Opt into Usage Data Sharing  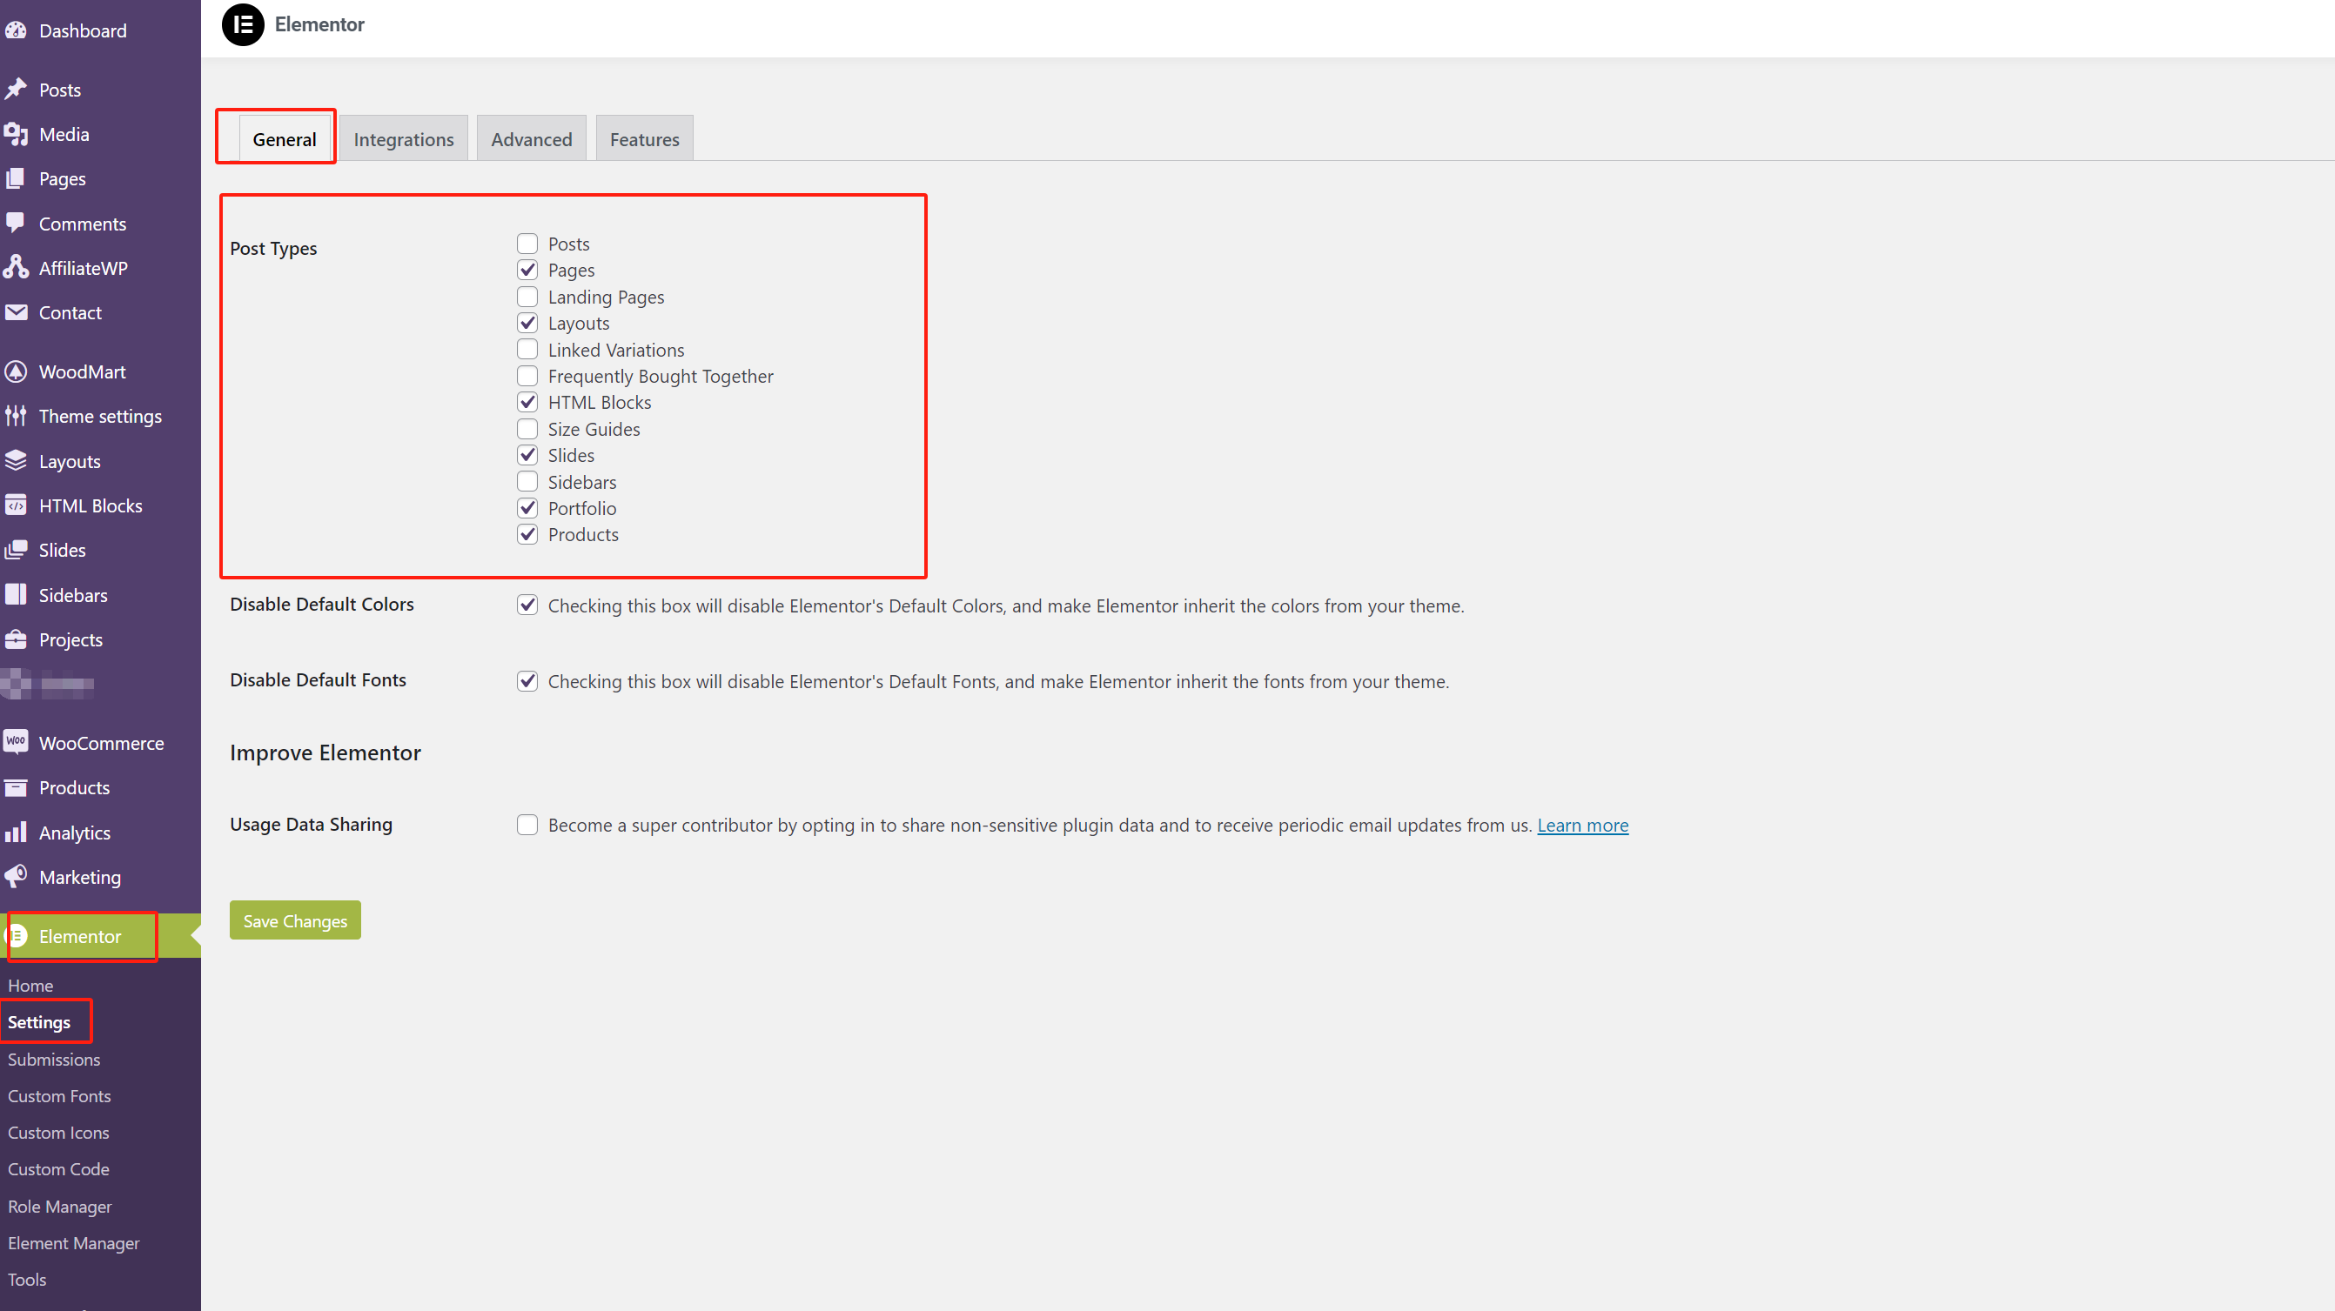(527, 825)
